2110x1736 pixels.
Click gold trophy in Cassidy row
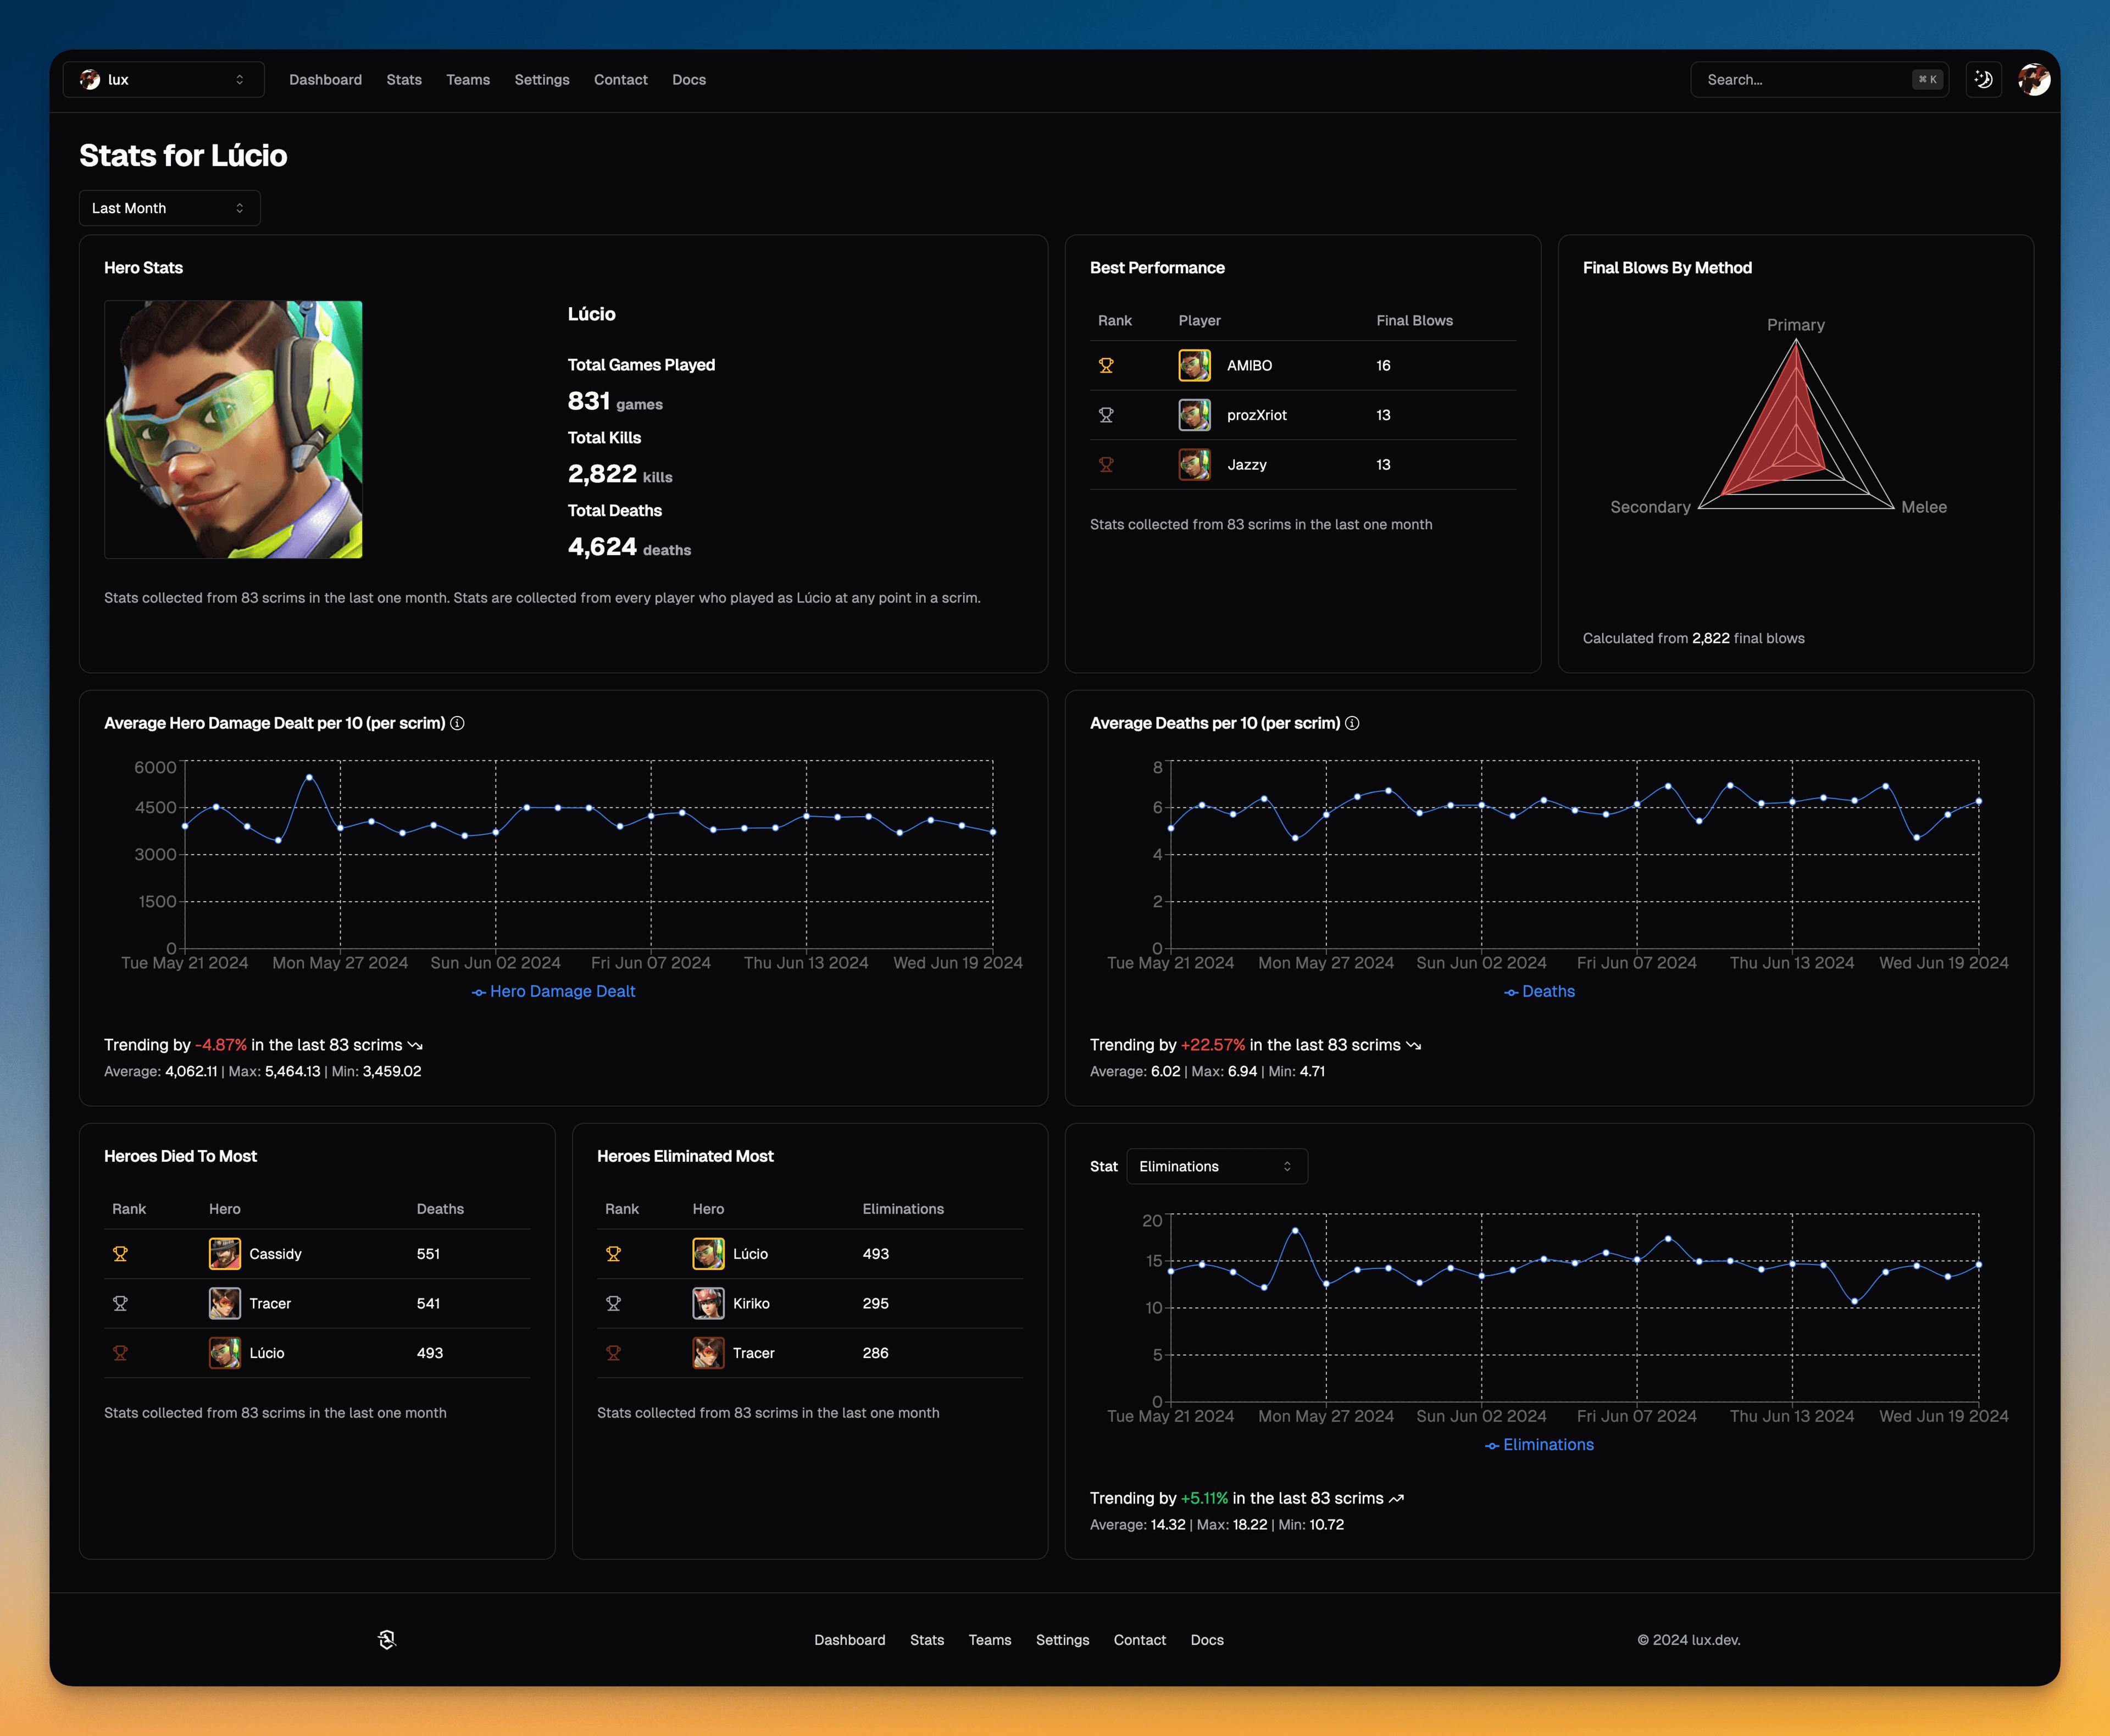click(120, 1253)
